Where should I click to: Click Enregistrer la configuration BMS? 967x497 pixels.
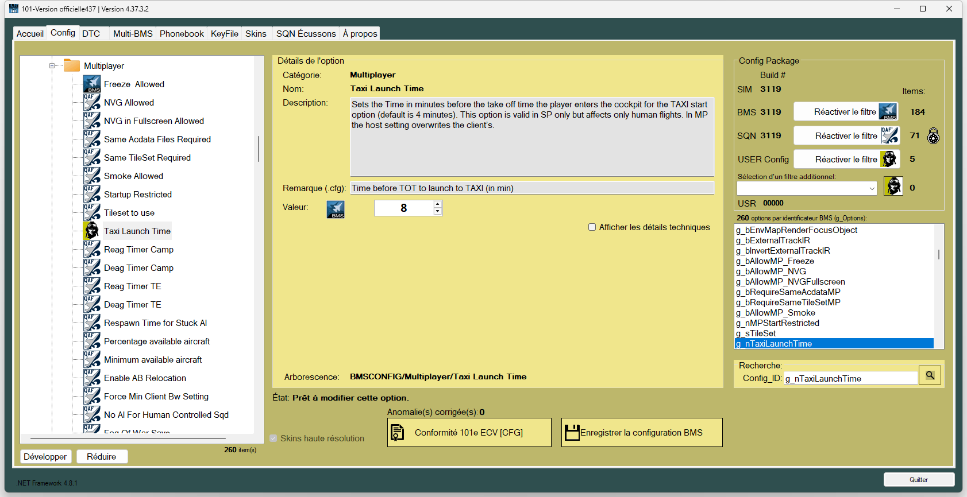point(642,433)
